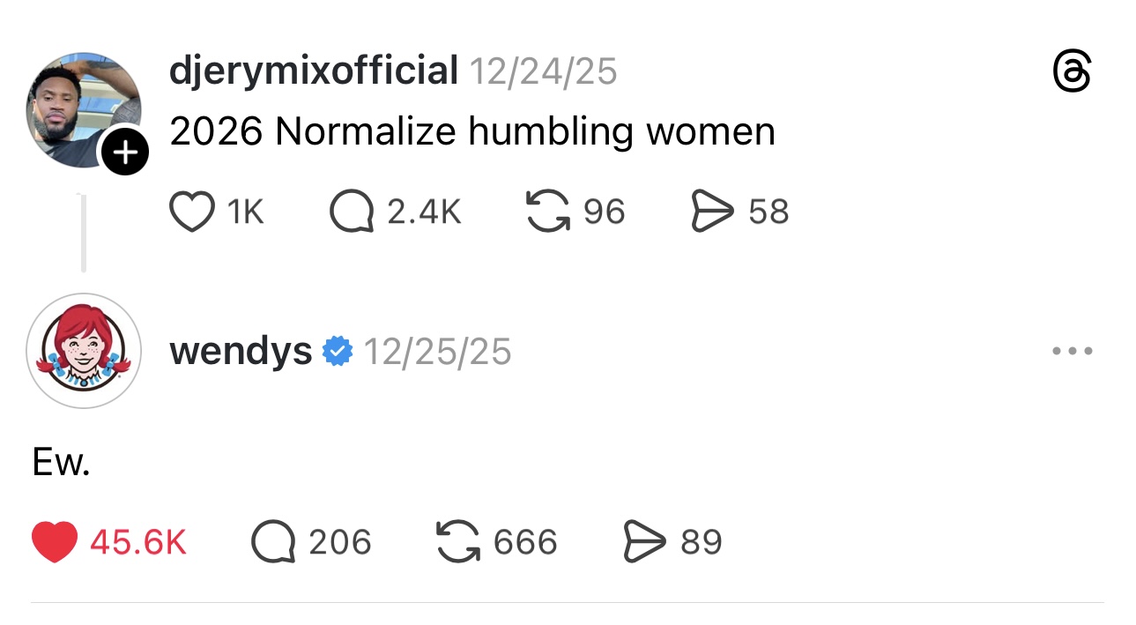Visit the wendys username profile link
The height and width of the screenshot is (625, 1136).
[x=240, y=352]
